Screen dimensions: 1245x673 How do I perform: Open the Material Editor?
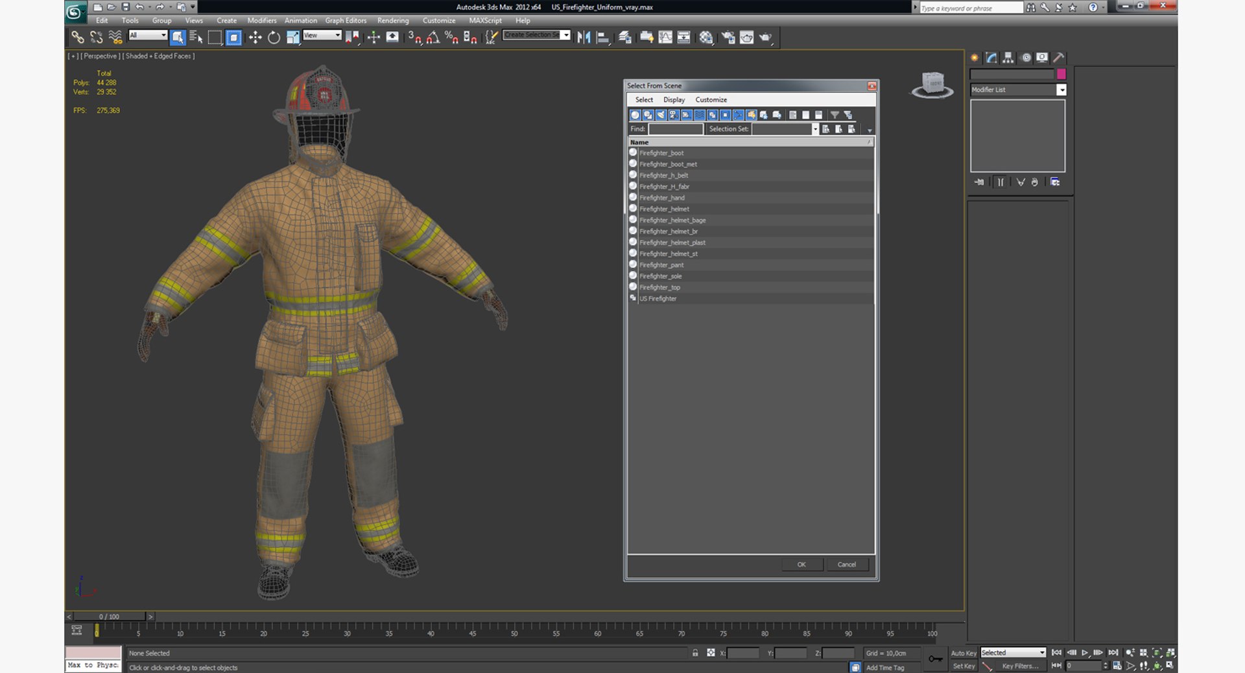(x=705, y=38)
